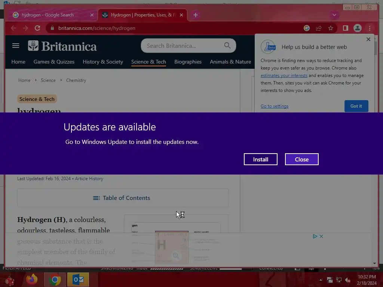Select the Hydrogen Britannica tab

(143, 15)
